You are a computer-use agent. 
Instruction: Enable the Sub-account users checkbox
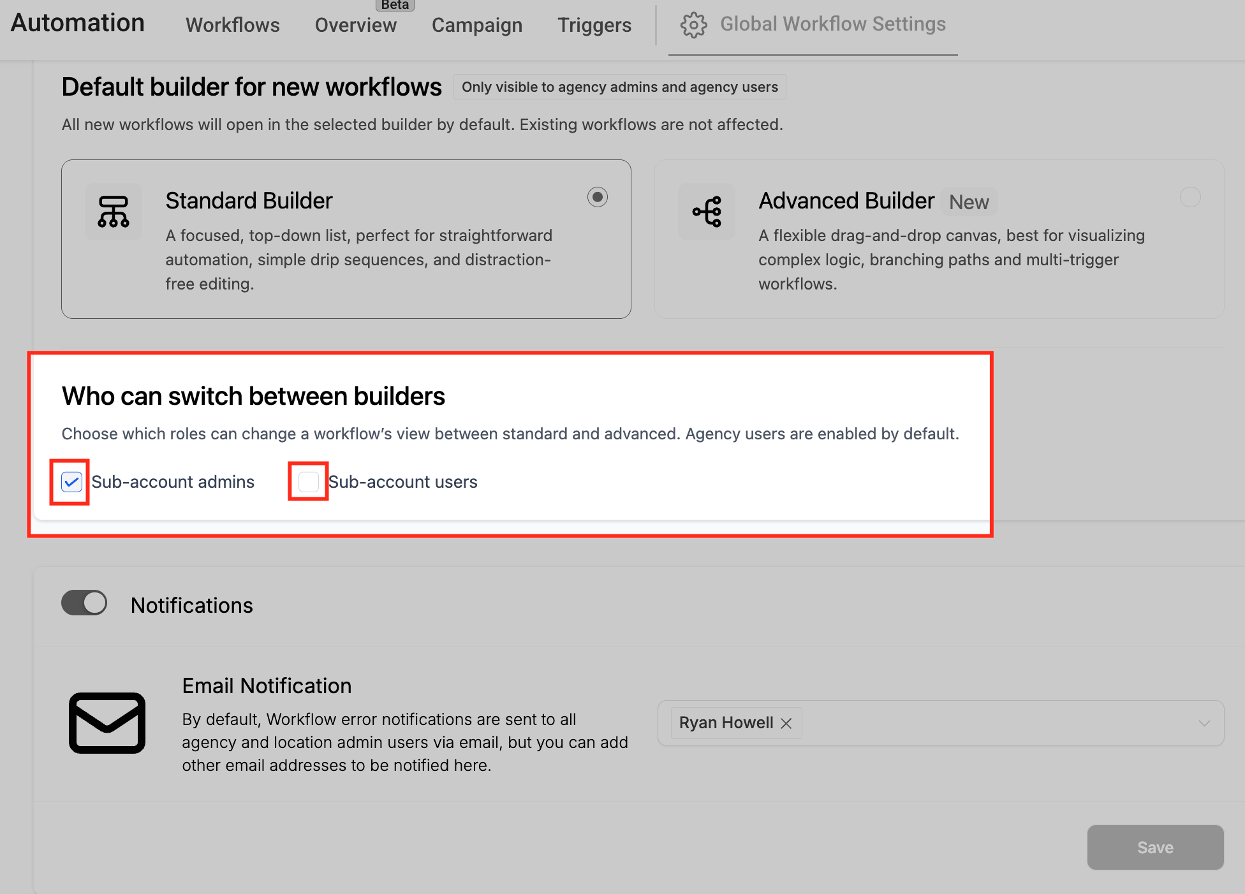309,482
